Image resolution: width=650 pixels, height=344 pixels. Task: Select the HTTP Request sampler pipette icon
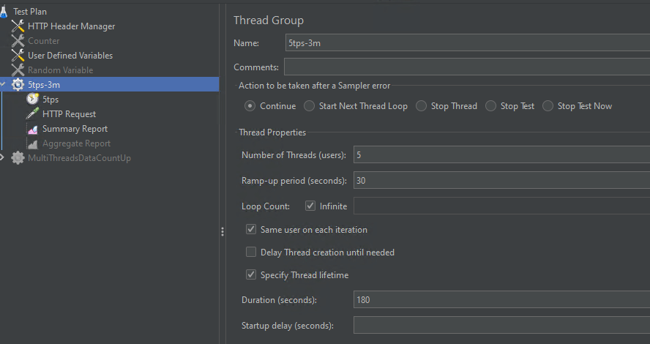tap(32, 113)
